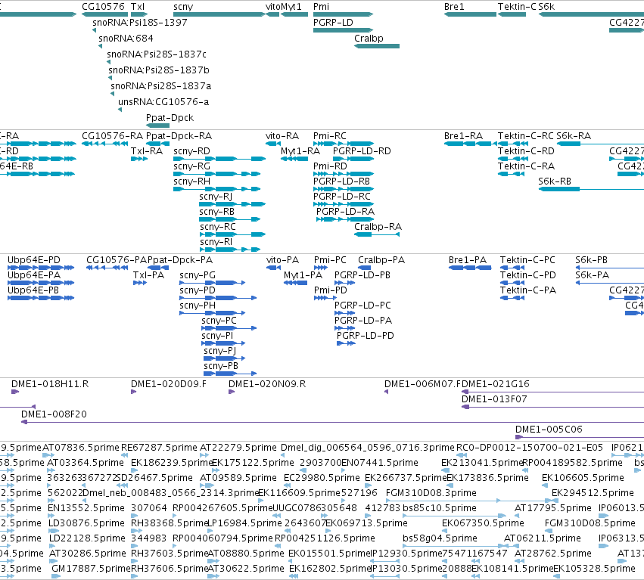Select the EK105328.5prime EST label
The height and width of the screenshot is (580, 644).
coord(594,569)
